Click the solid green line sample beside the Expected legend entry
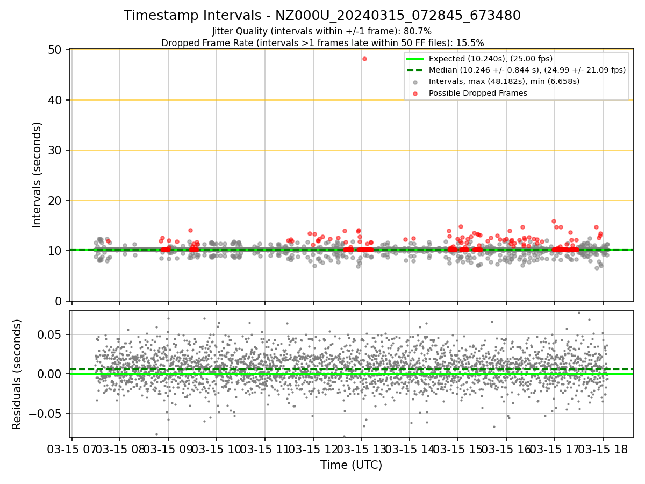Screen dimensions: 645x484 click(415, 59)
